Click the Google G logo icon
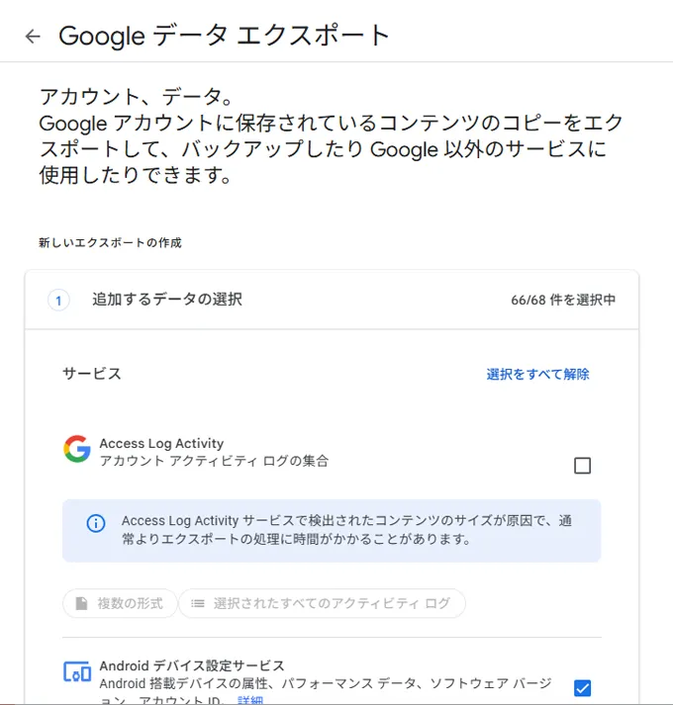Screen dimensions: 673x705 (x=77, y=450)
